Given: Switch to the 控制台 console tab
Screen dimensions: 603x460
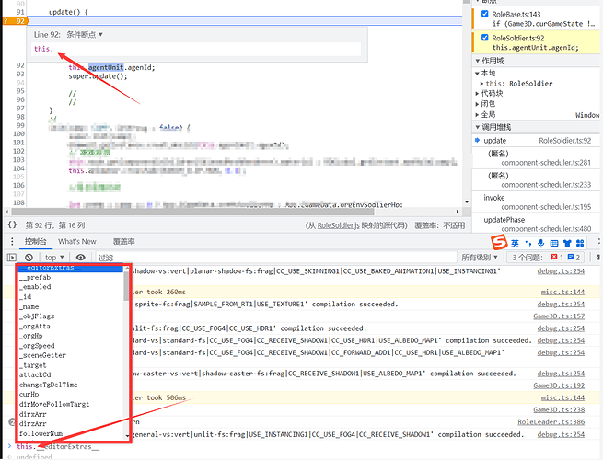Looking at the screenshot, I should coord(35,241).
